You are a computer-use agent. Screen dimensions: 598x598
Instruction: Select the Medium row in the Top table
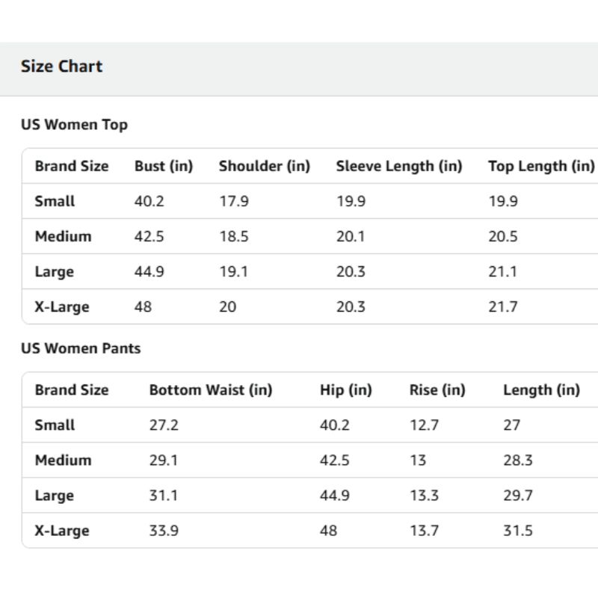(63, 236)
